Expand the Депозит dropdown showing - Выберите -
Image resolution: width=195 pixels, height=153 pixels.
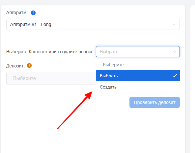[51, 78]
